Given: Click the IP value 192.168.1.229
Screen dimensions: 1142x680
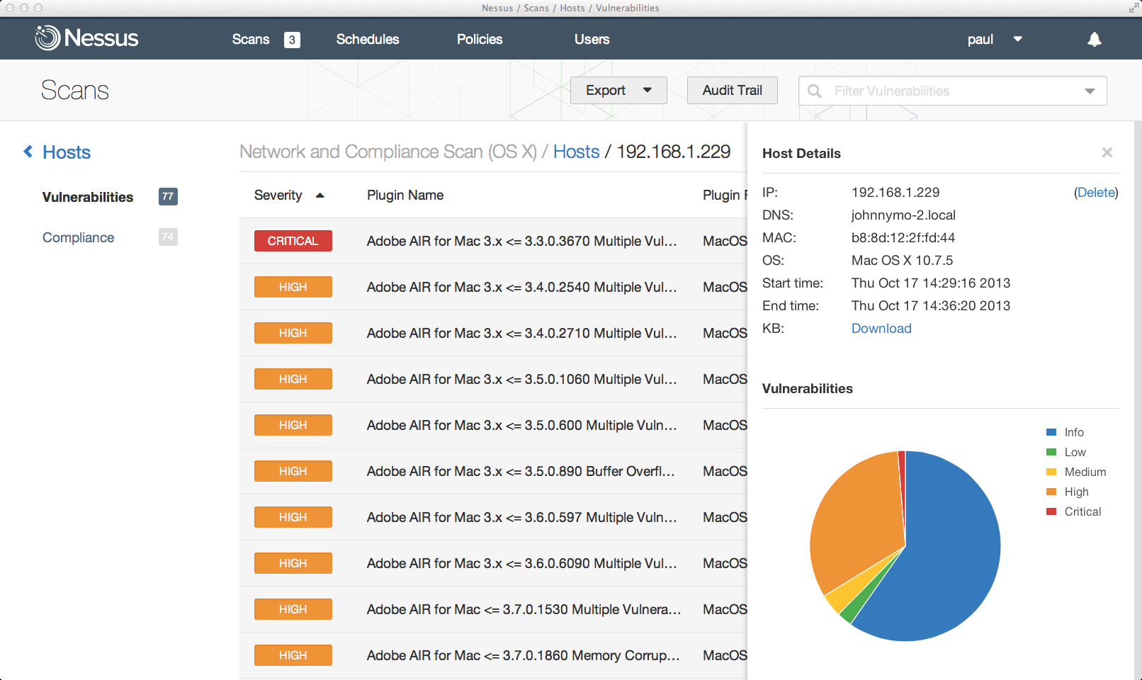Looking at the screenshot, I should (895, 193).
